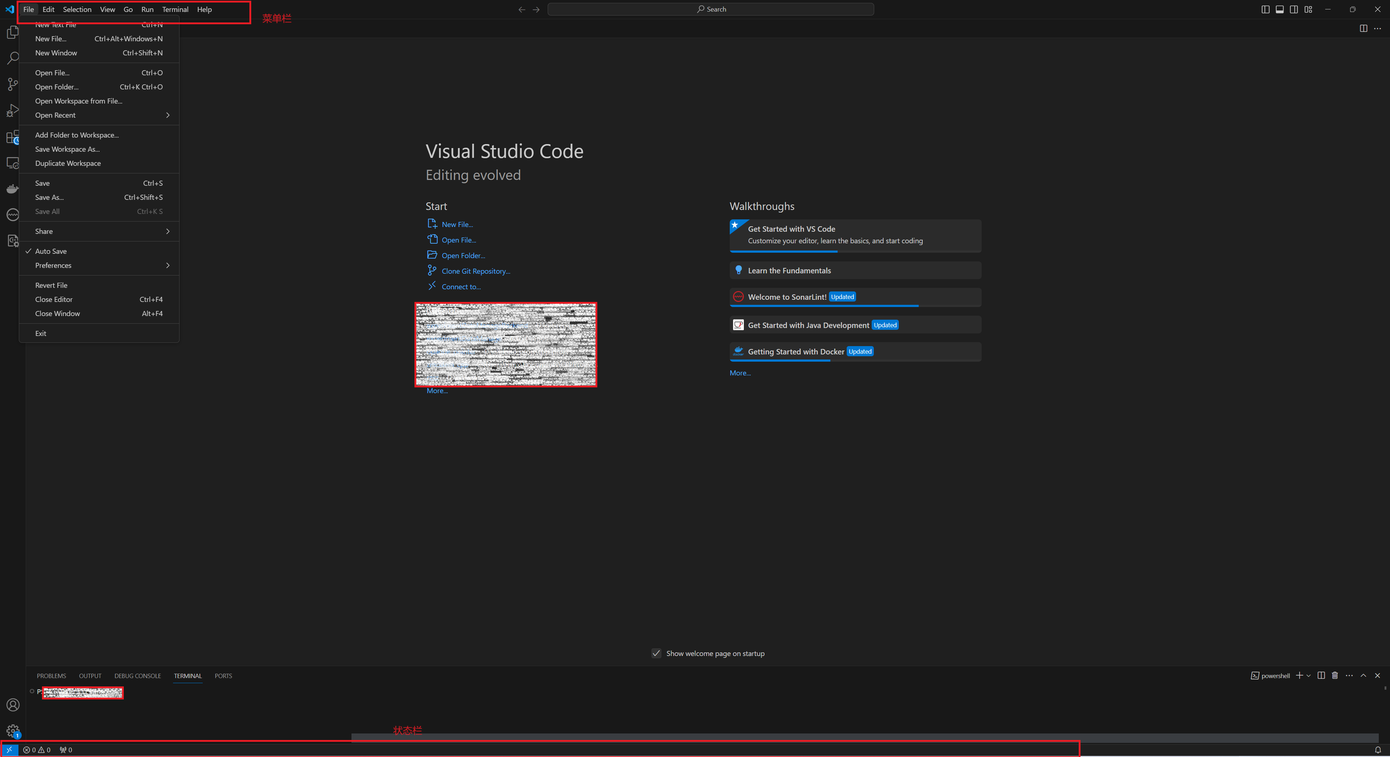The height and width of the screenshot is (757, 1390).
Task: Switch to the DEBUG CONSOLE tab
Action: (138, 676)
